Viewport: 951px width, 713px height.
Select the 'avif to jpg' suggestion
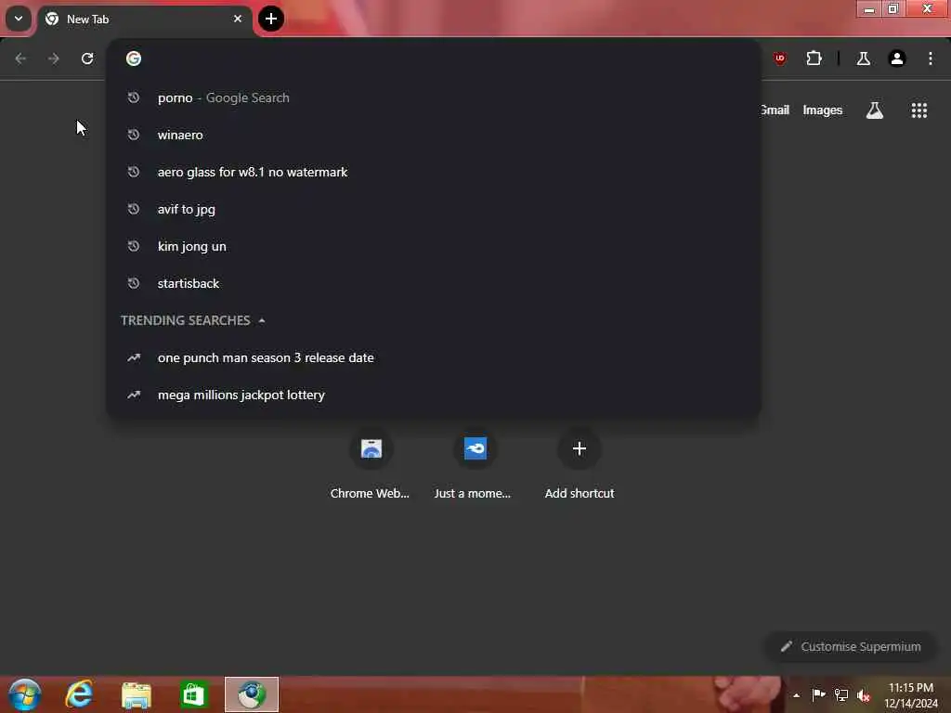pos(434,209)
